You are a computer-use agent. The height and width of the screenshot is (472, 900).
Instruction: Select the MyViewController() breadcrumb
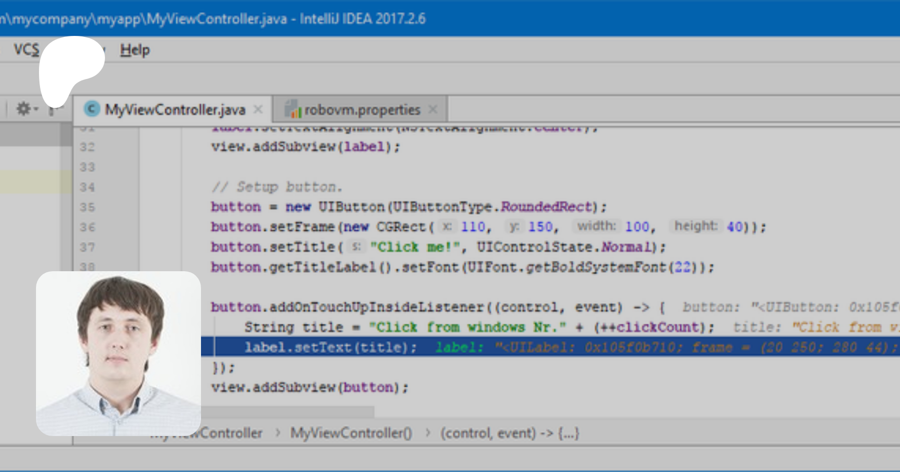(351, 433)
